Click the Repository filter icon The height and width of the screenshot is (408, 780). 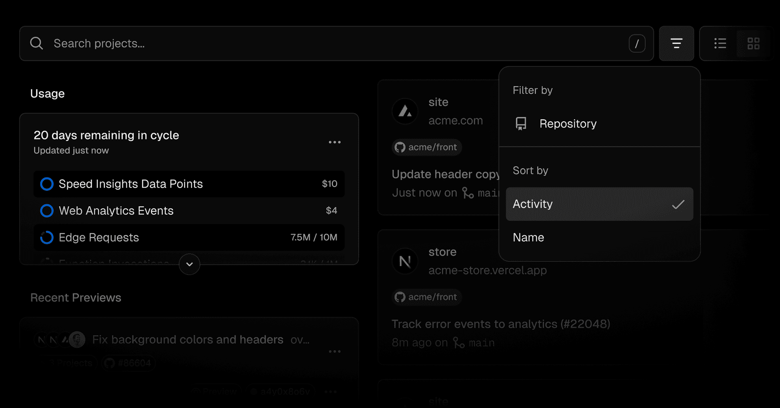pos(521,123)
